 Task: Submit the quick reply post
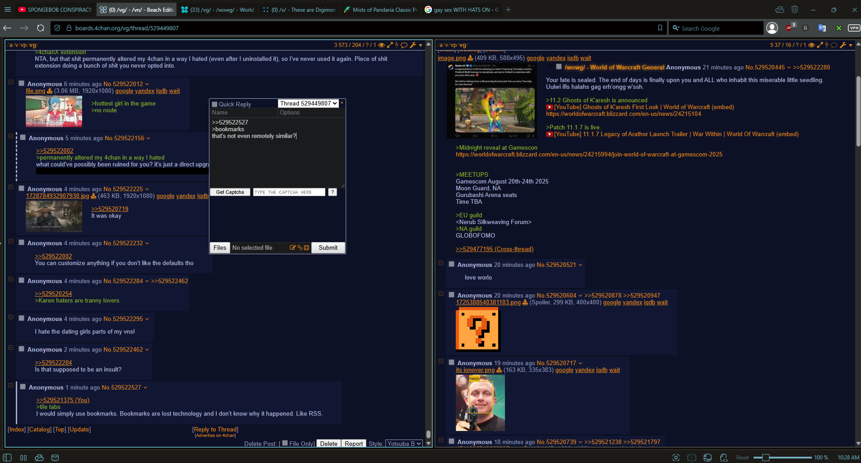[328, 248]
